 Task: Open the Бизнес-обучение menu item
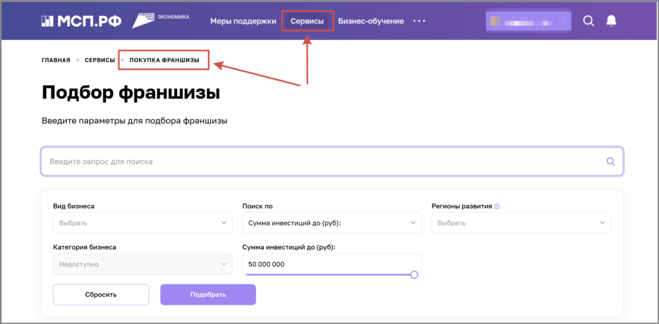[371, 21]
